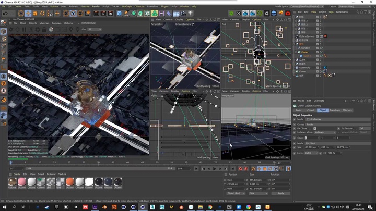Click the Apply button in Coordinates panel

coord(280,193)
